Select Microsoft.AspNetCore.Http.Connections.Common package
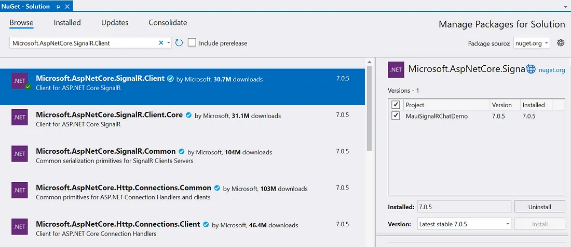The width and height of the screenshot is (571, 247). 124,188
